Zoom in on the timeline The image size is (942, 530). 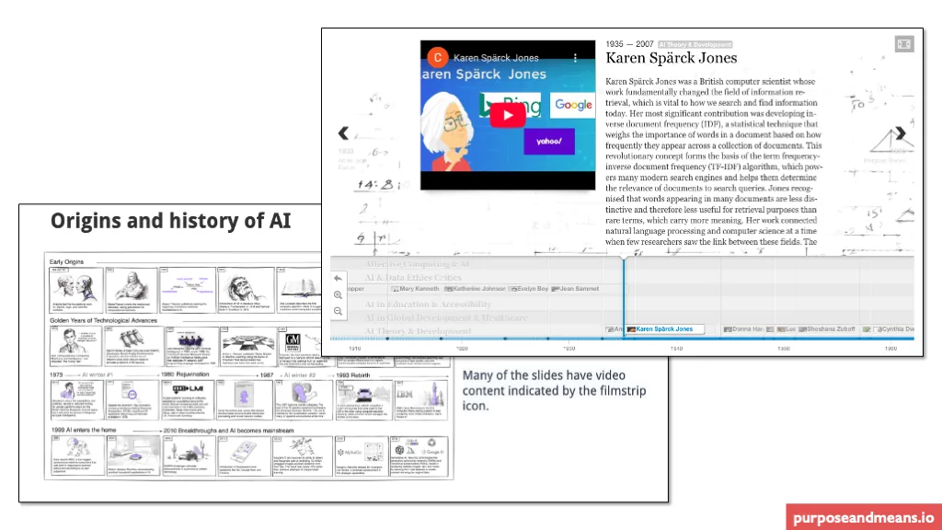click(x=339, y=294)
